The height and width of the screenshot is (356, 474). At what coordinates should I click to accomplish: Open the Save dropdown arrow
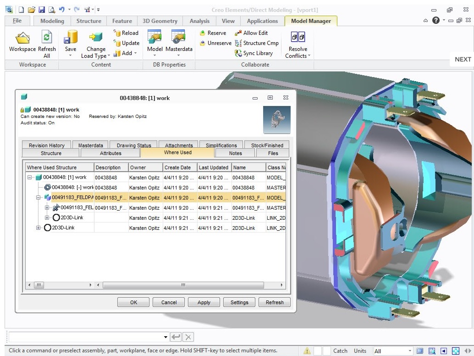[71, 56]
